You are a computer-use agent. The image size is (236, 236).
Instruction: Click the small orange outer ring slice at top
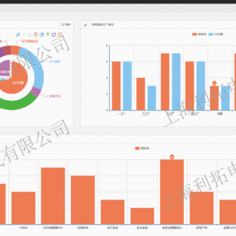coord(15,50)
